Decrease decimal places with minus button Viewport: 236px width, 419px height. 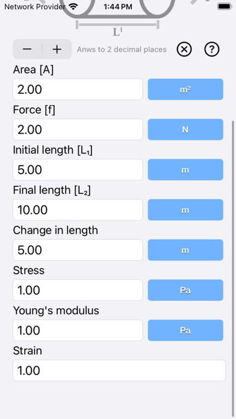27,49
